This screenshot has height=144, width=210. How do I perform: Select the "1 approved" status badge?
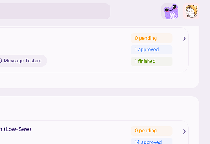pos(152,50)
